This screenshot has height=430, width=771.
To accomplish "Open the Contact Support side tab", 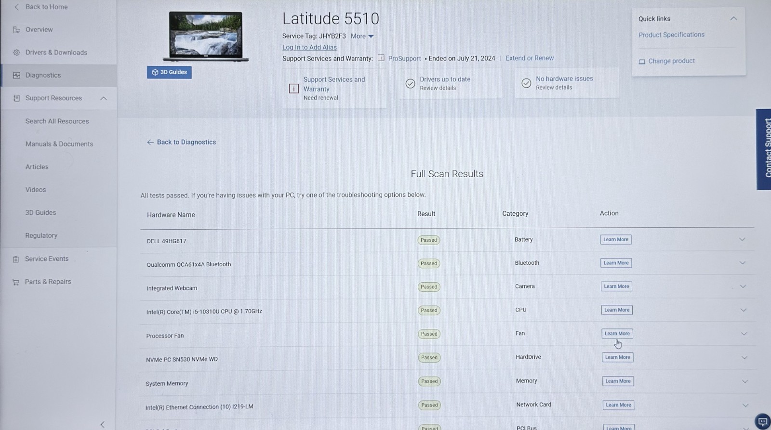I will pyautogui.click(x=764, y=149).
